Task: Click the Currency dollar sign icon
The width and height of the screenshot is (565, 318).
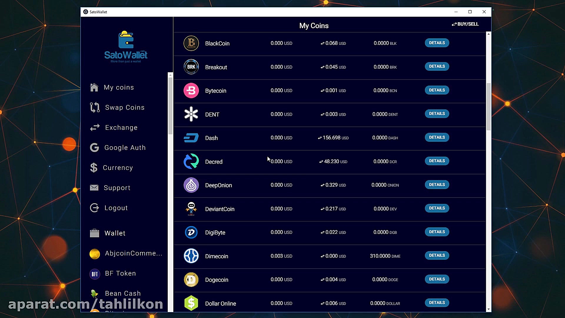Action: (94, 168)
